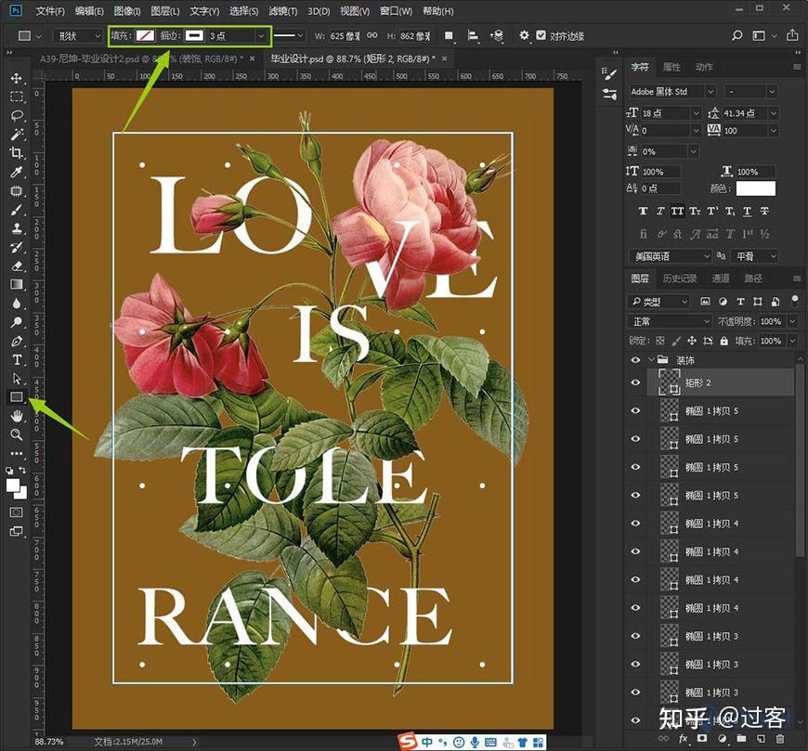Open the 美国英语 language dropdown
Viewport: 808px width, 751px height.
[x=671, y=256]
